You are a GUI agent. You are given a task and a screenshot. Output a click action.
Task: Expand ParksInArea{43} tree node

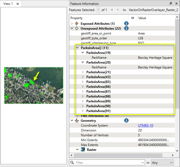coord(83,77)
